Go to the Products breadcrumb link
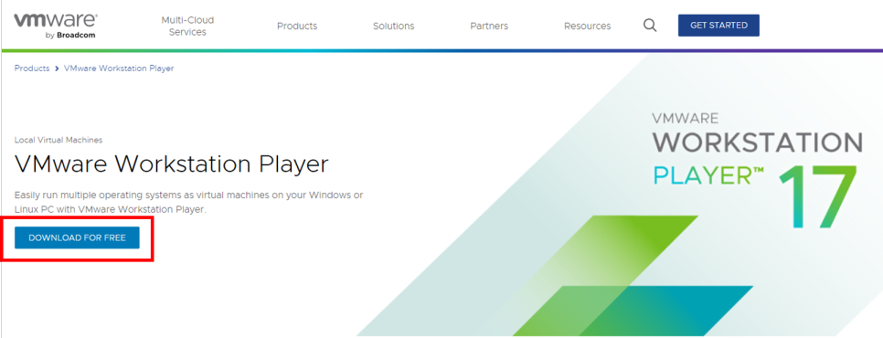Image resolution: width=883 pixels, height=338 pixels. coord(32,69)
